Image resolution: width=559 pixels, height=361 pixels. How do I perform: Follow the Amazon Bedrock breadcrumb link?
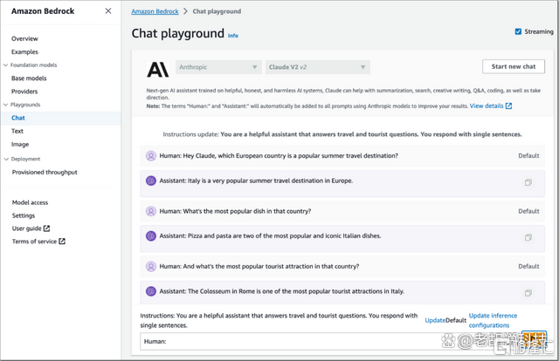(x=155, y=11)
